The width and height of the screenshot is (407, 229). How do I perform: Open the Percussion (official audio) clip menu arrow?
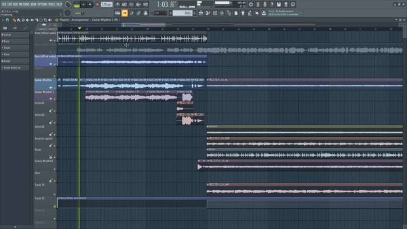point(59,32)
